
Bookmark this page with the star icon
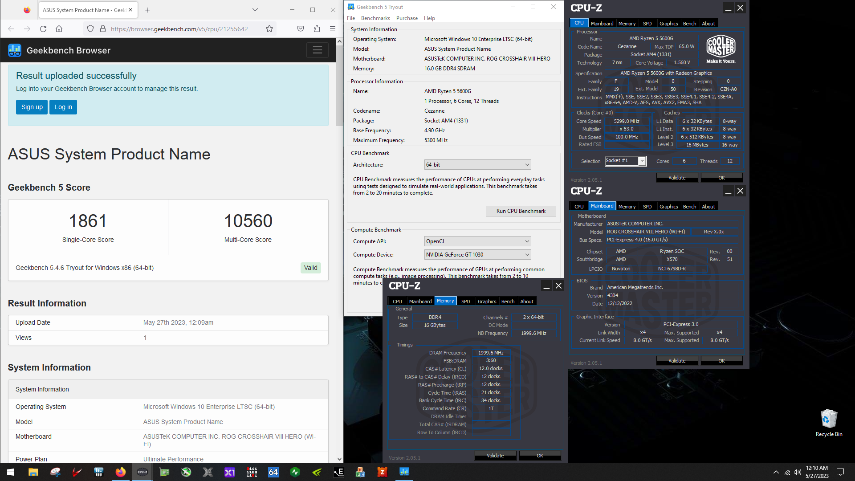[x=269, y=29]
